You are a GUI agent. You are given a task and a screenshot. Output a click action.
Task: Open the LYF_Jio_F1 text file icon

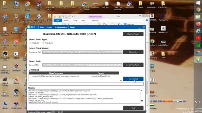107,5
